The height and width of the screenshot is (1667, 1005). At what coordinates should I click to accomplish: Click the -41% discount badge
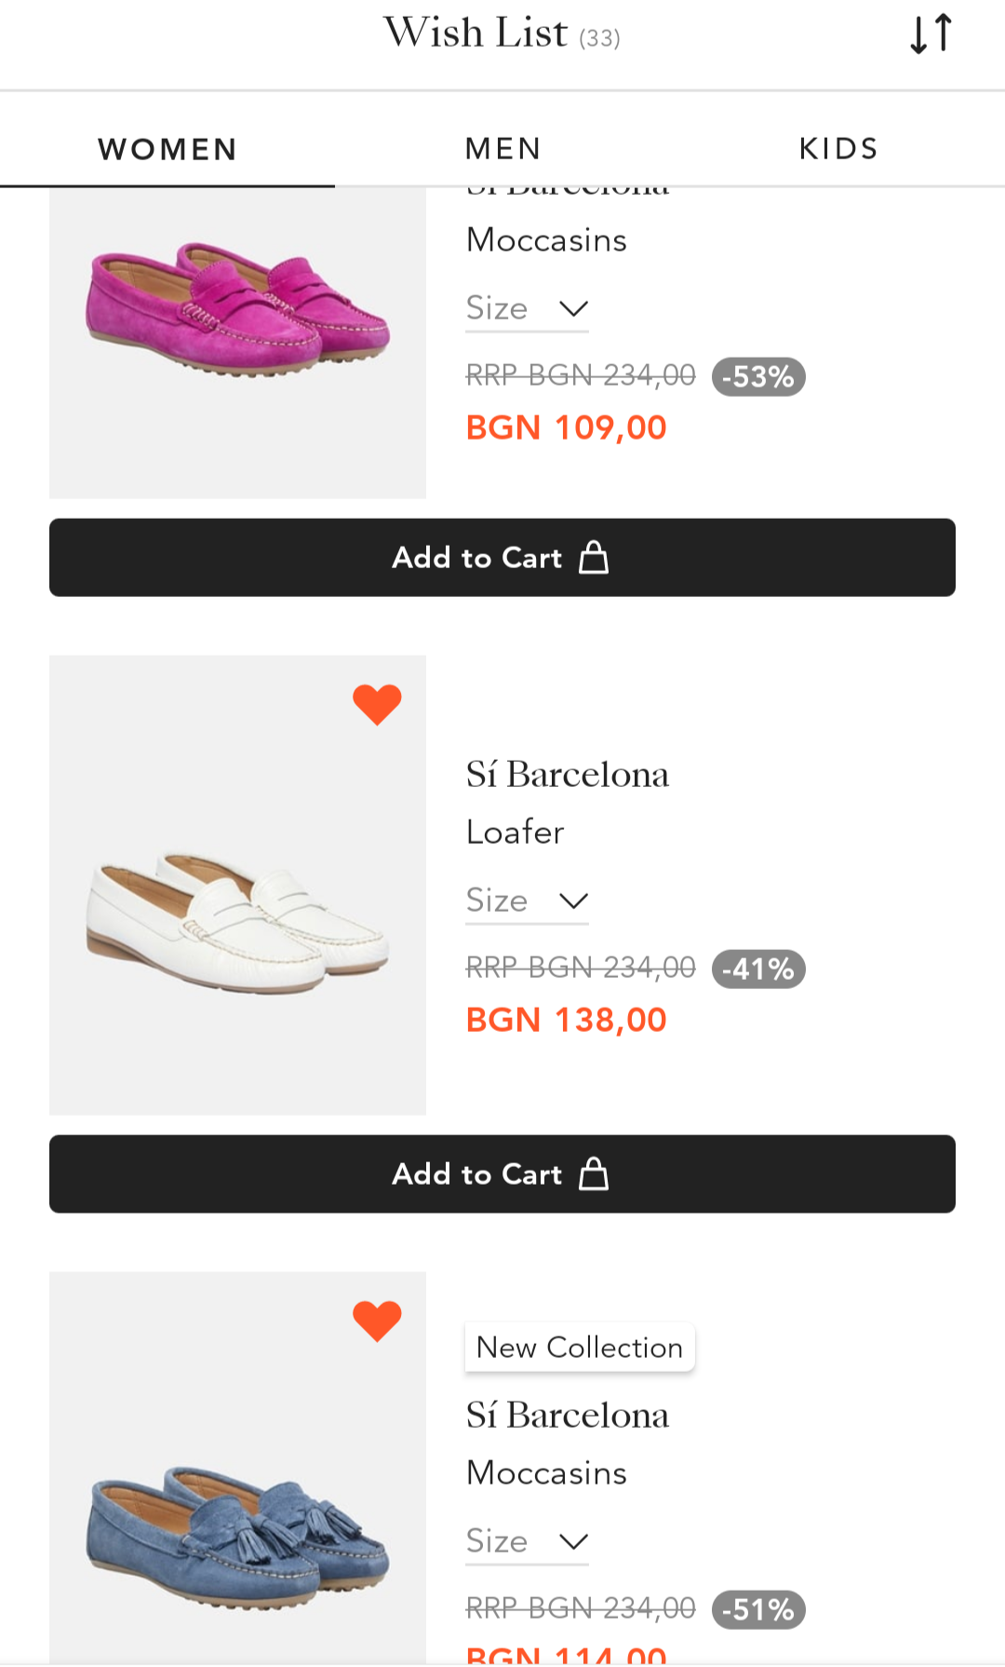758,969
